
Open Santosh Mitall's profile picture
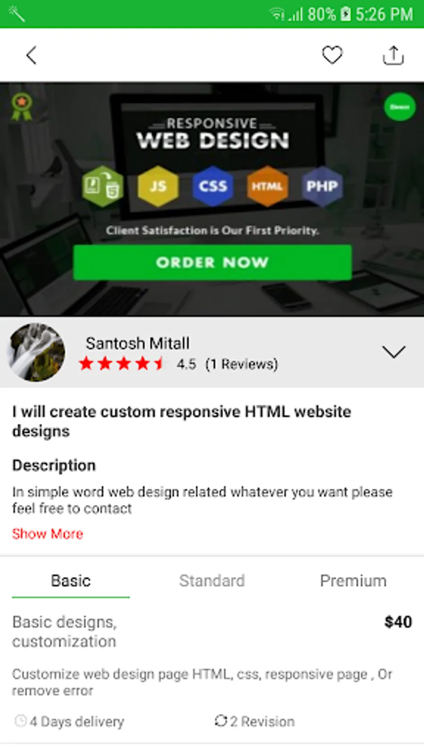click(x=36, y=352)
